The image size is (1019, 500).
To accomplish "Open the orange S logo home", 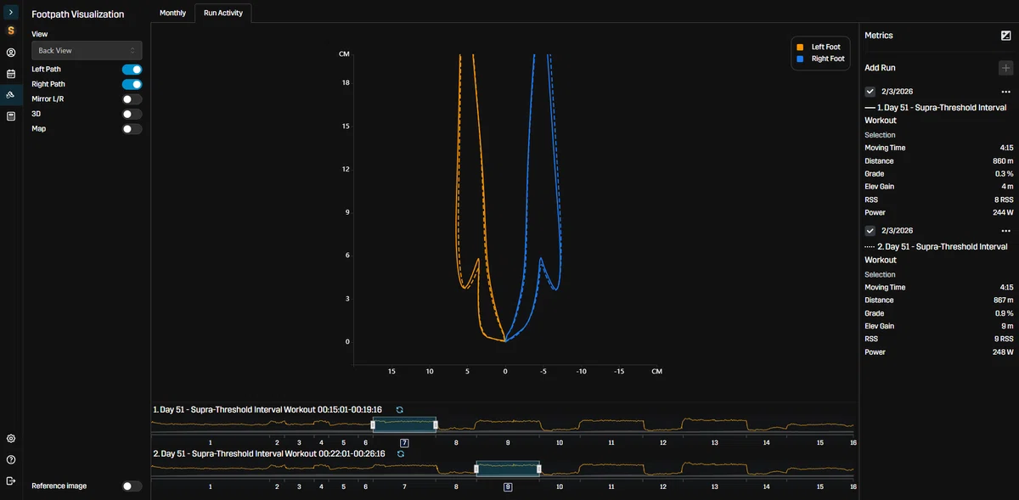I will [11, 31].
